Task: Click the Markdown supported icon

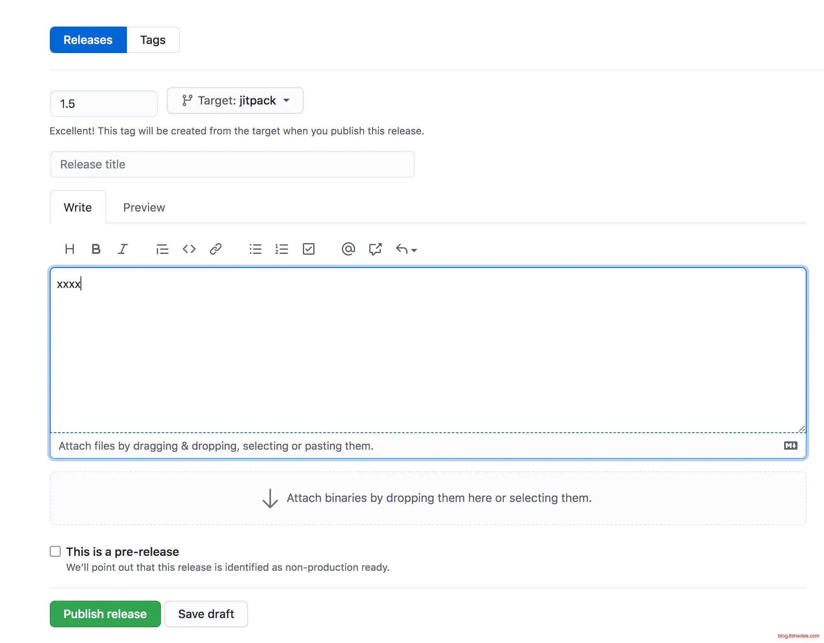Action: coord(790,446)
